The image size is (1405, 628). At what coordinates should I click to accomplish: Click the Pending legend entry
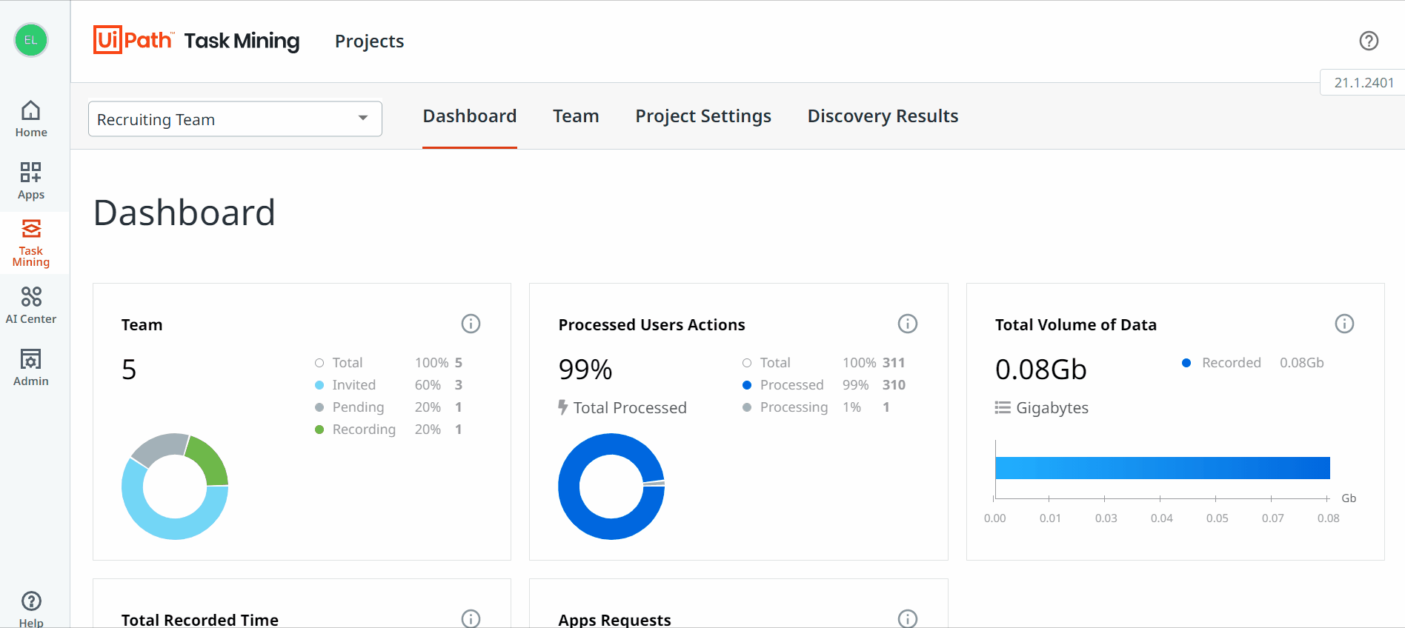coord(389,407)
